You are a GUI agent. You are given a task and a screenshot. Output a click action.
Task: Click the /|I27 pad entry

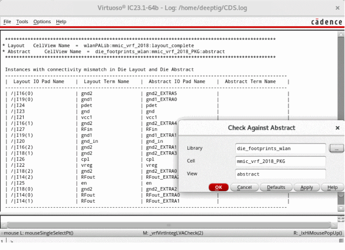(x=18, y=129)
